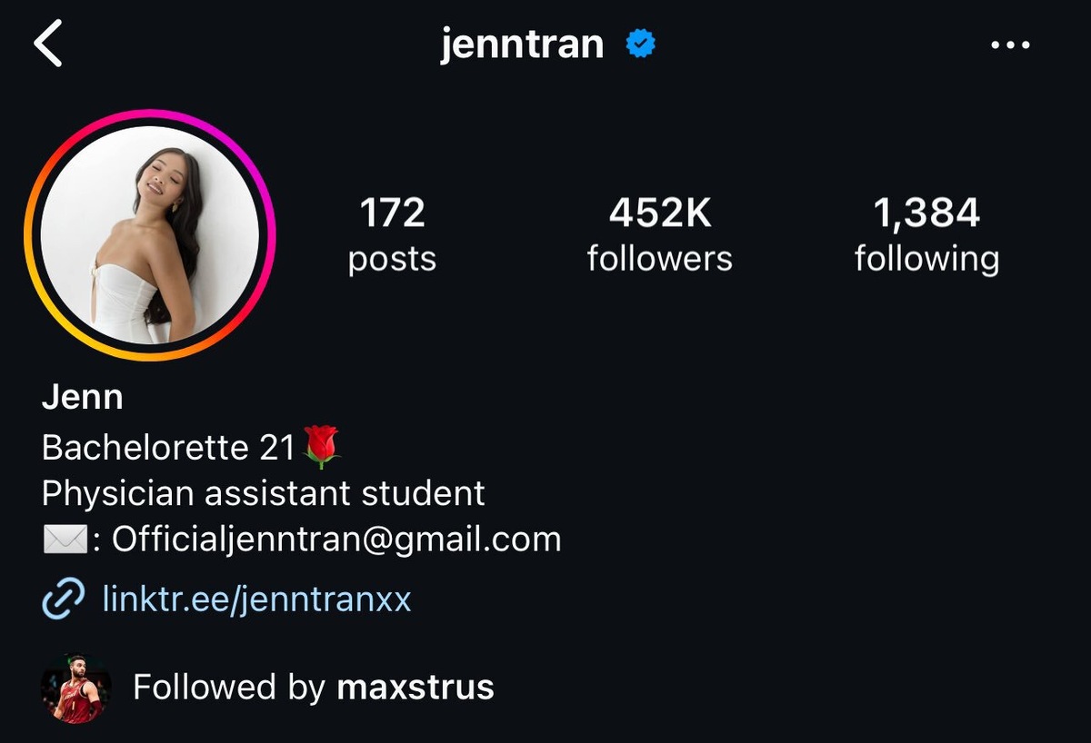Tap Physician assistant student bio text

pyautogui.click(x=264, y=493)
